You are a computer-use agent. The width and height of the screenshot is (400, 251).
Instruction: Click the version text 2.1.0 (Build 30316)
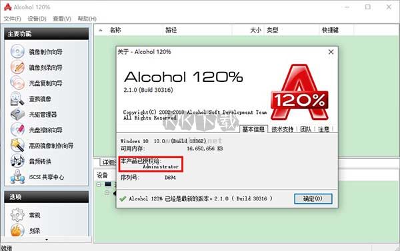pos(148,90)
